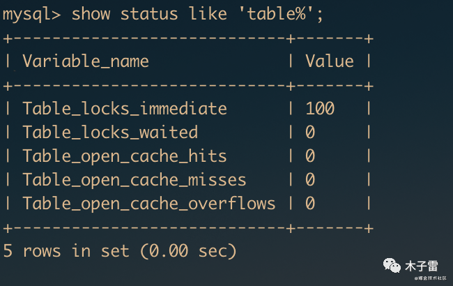The image size is (453, 286).
Task: Select the Value column header
Action: (329, 61)
